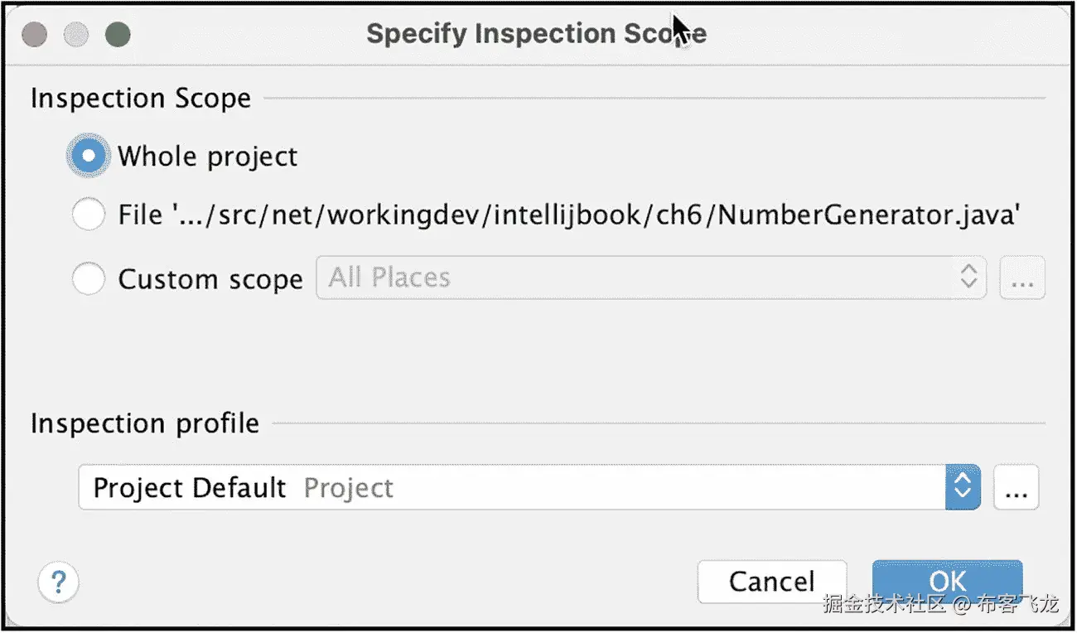Viewport: 1077px width, 633px height.
Task: Close the Specify Inspection Scope dialog window
Action: pyautogui.click(x=34, y=35)
